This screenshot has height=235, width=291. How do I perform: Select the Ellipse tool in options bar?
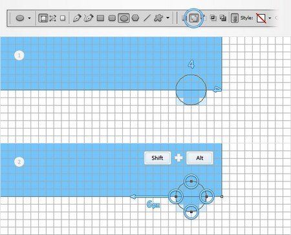[124, 18]
